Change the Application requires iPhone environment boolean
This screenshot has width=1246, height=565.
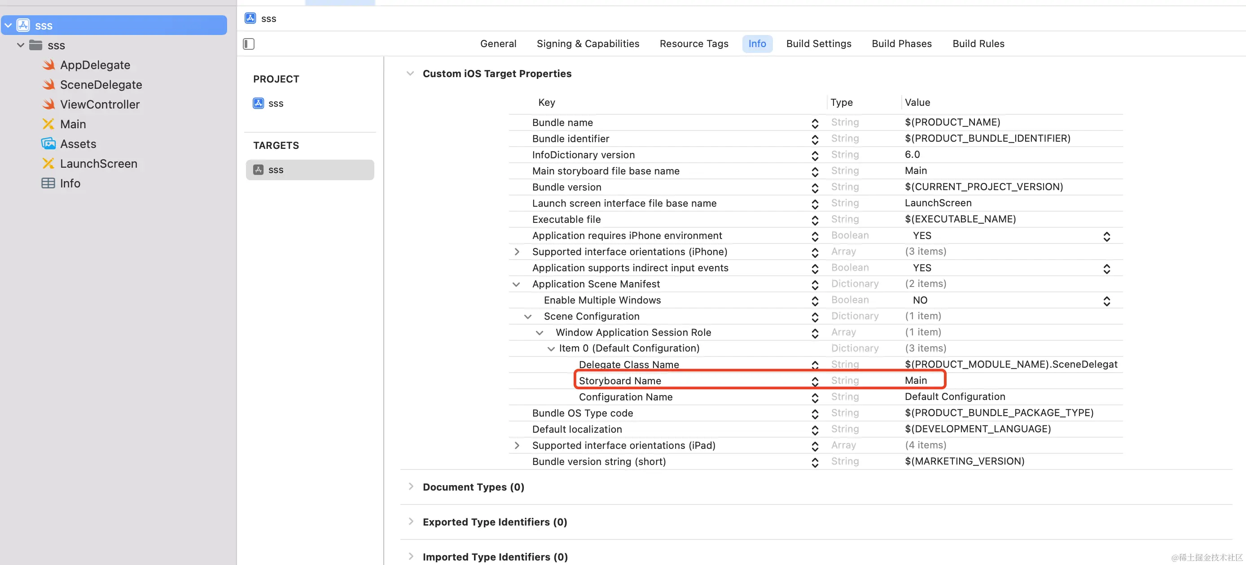click(1106, 236)
